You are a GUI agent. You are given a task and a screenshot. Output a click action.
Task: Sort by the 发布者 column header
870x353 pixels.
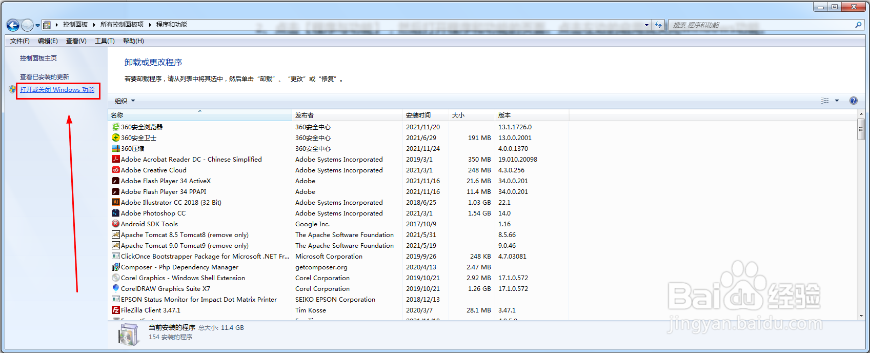(348, 115)
